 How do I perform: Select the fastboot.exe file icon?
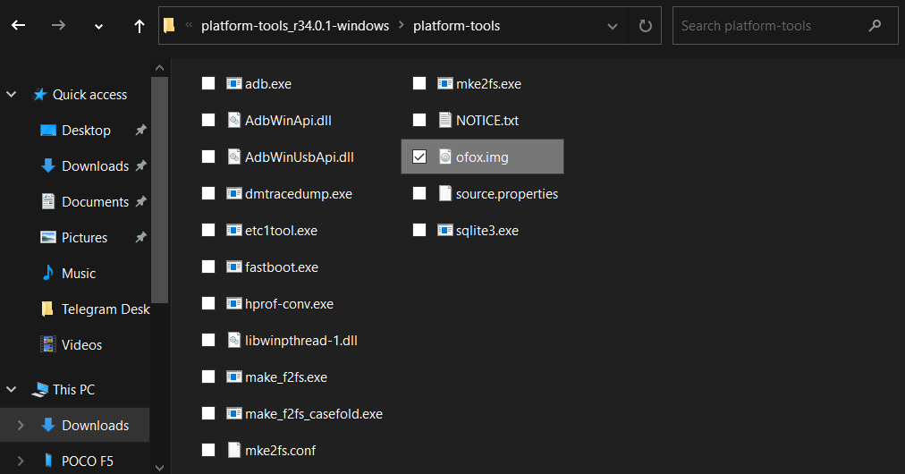click(x=234, y=267)
